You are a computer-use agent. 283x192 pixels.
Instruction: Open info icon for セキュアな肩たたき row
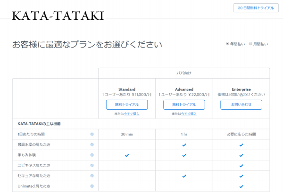tap(92, 176)
